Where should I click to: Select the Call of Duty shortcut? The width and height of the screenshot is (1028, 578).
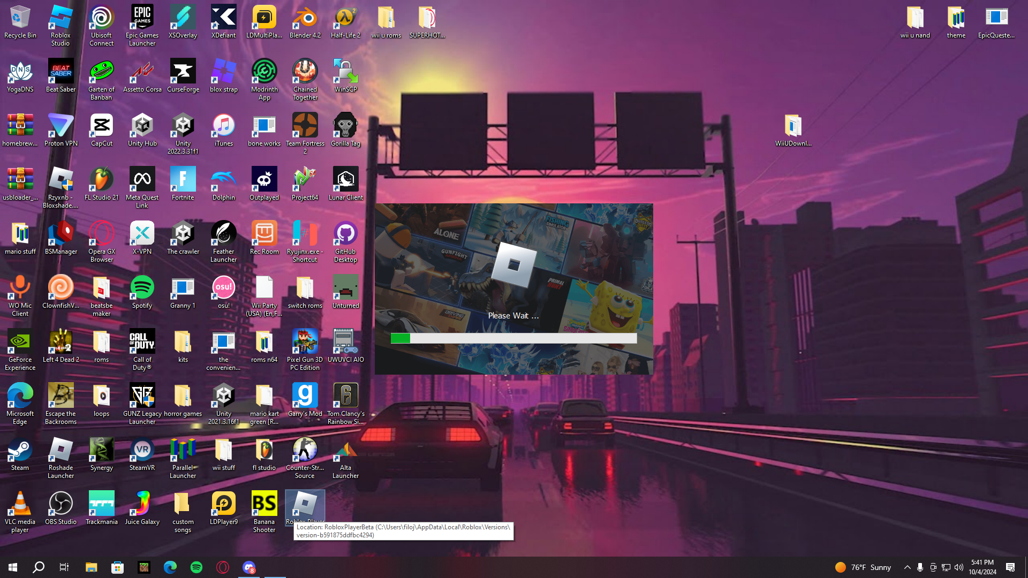[142, 351]
